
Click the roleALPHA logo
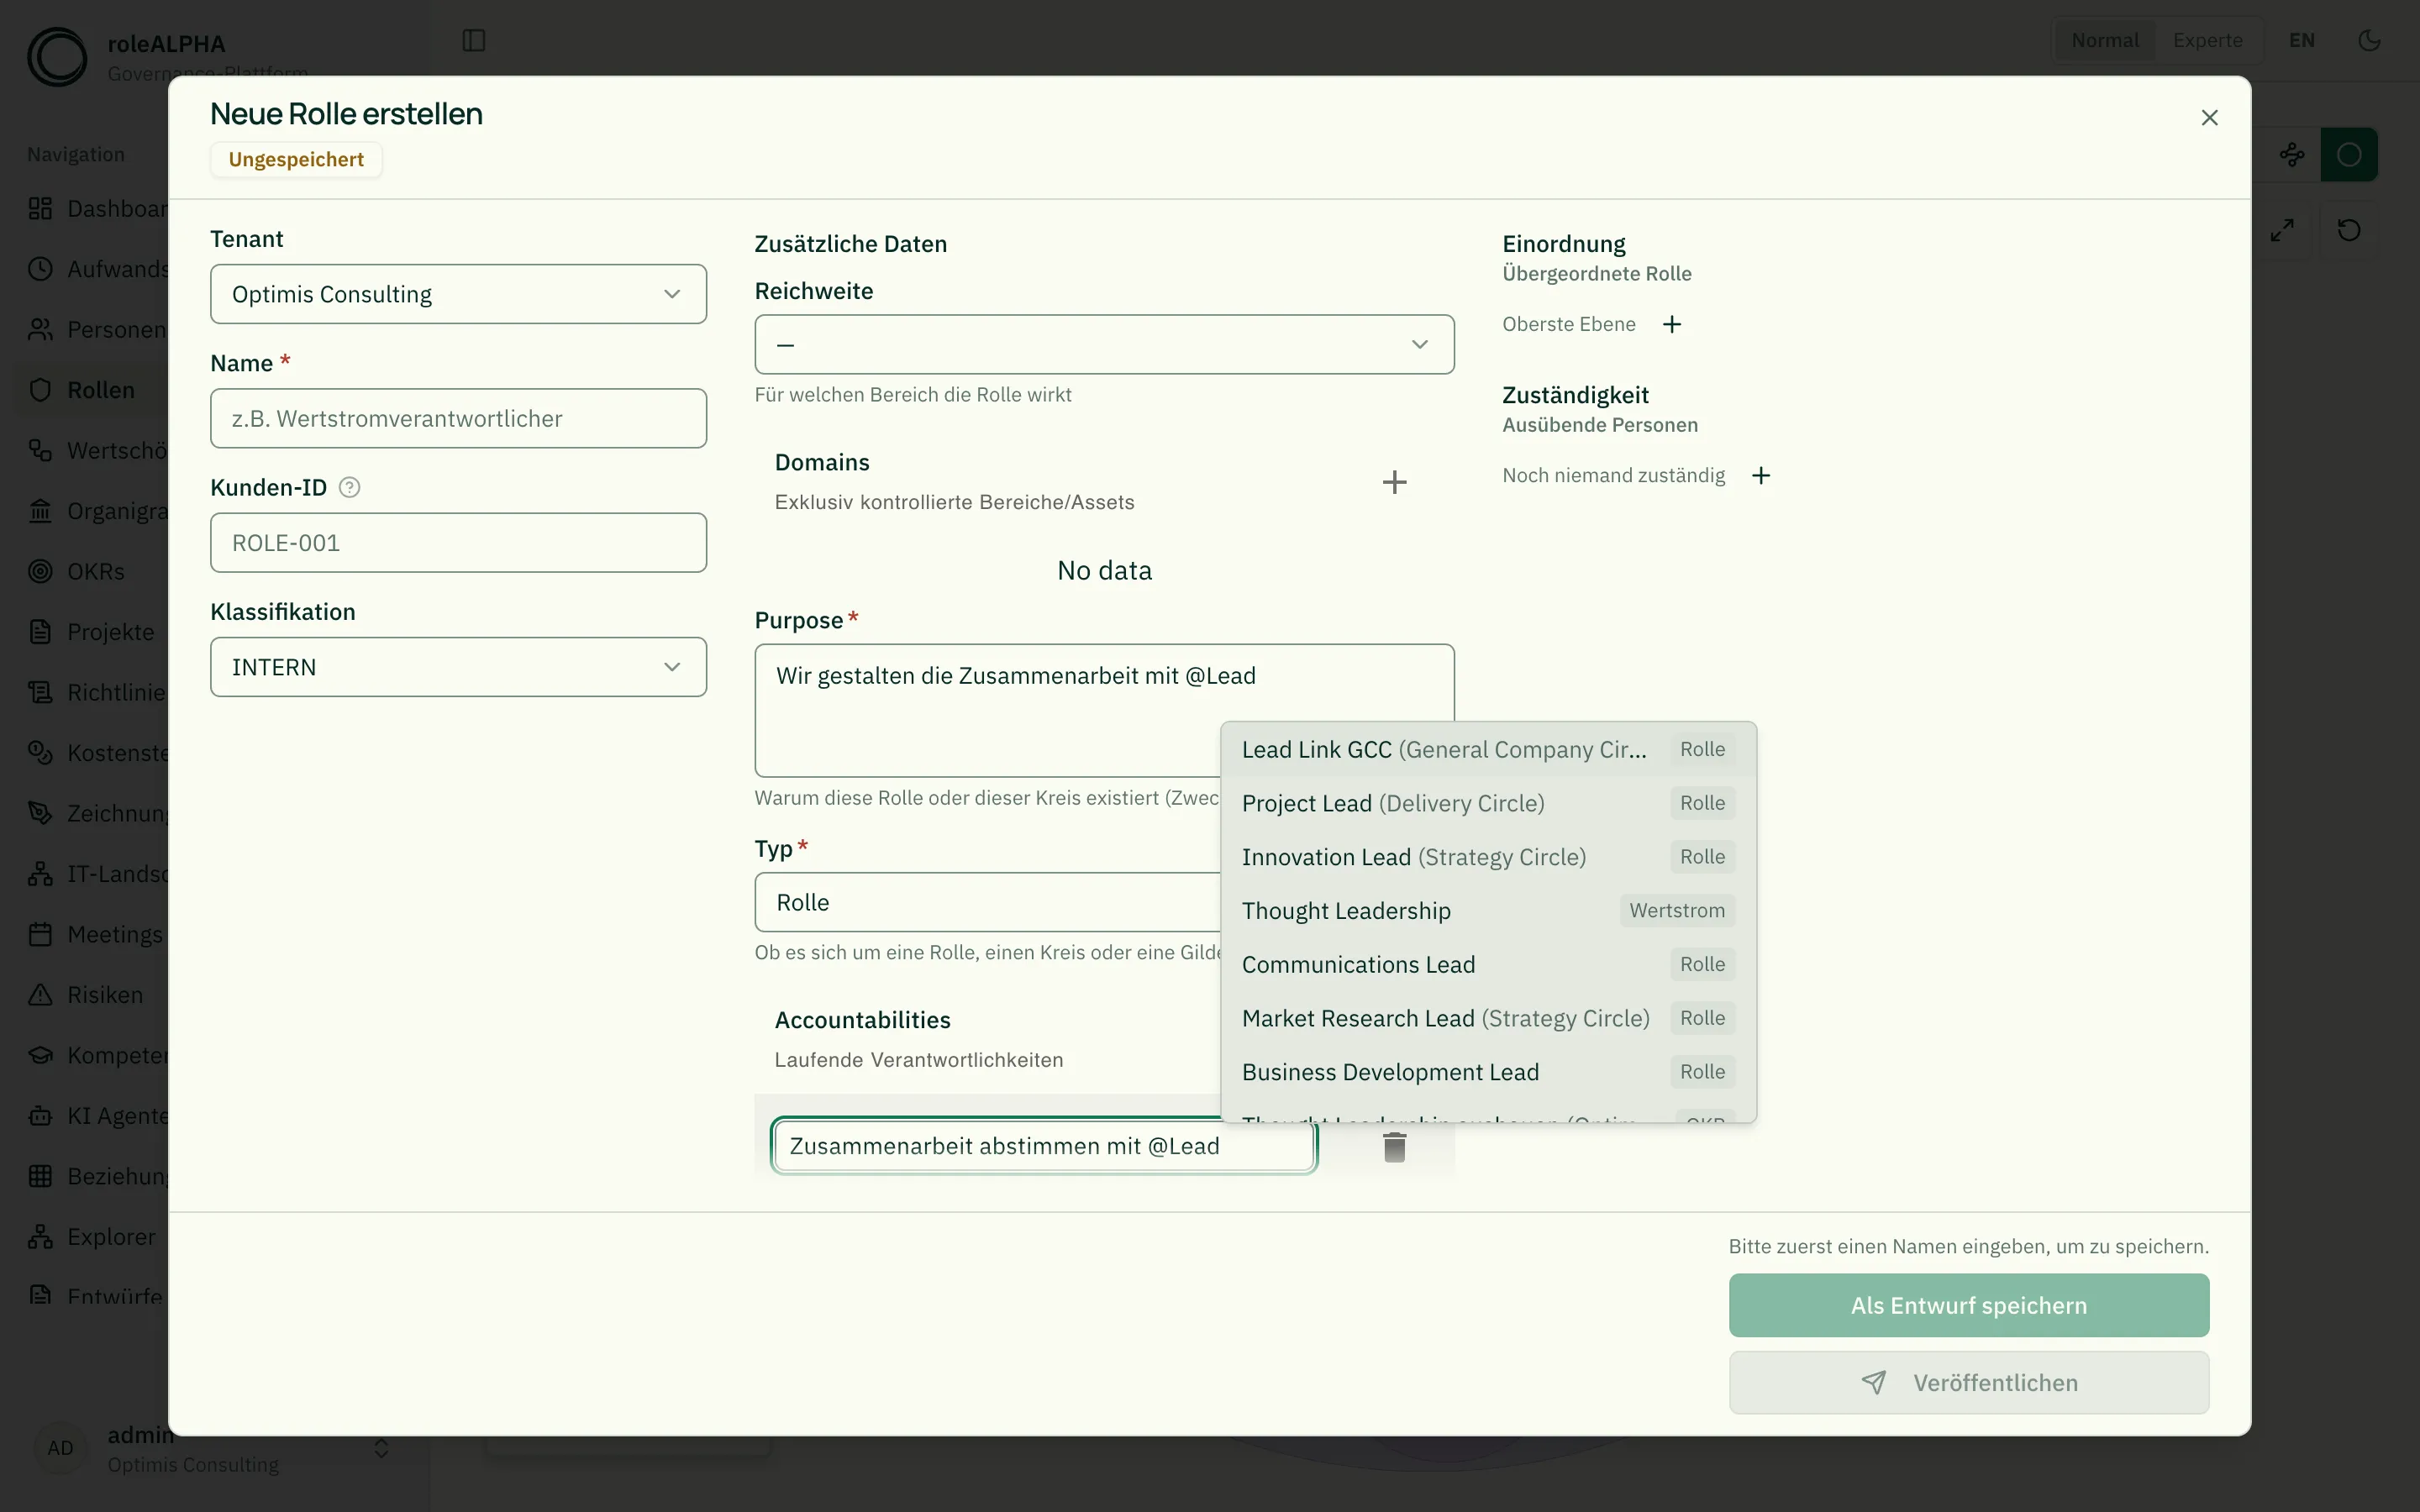click(x=57, y=57)
